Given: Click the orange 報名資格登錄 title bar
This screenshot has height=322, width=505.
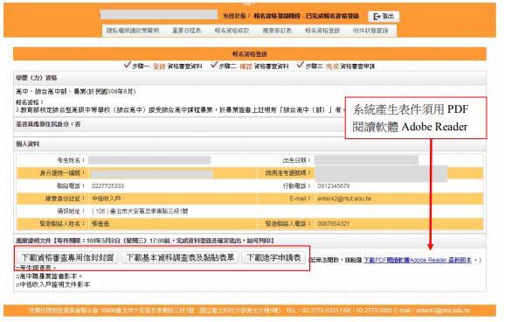Looking at the screenshot, I should click(250, 54).
